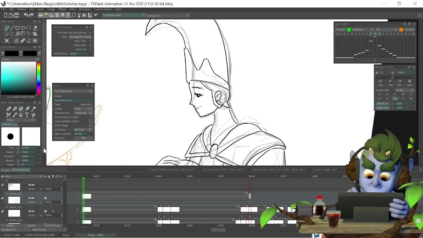Open Light Table Instance dropdown

click(x=363, y=29)
